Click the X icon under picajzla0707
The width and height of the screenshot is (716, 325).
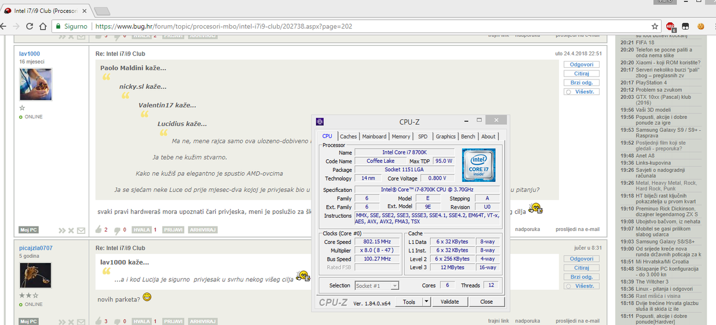coord(71,322)
